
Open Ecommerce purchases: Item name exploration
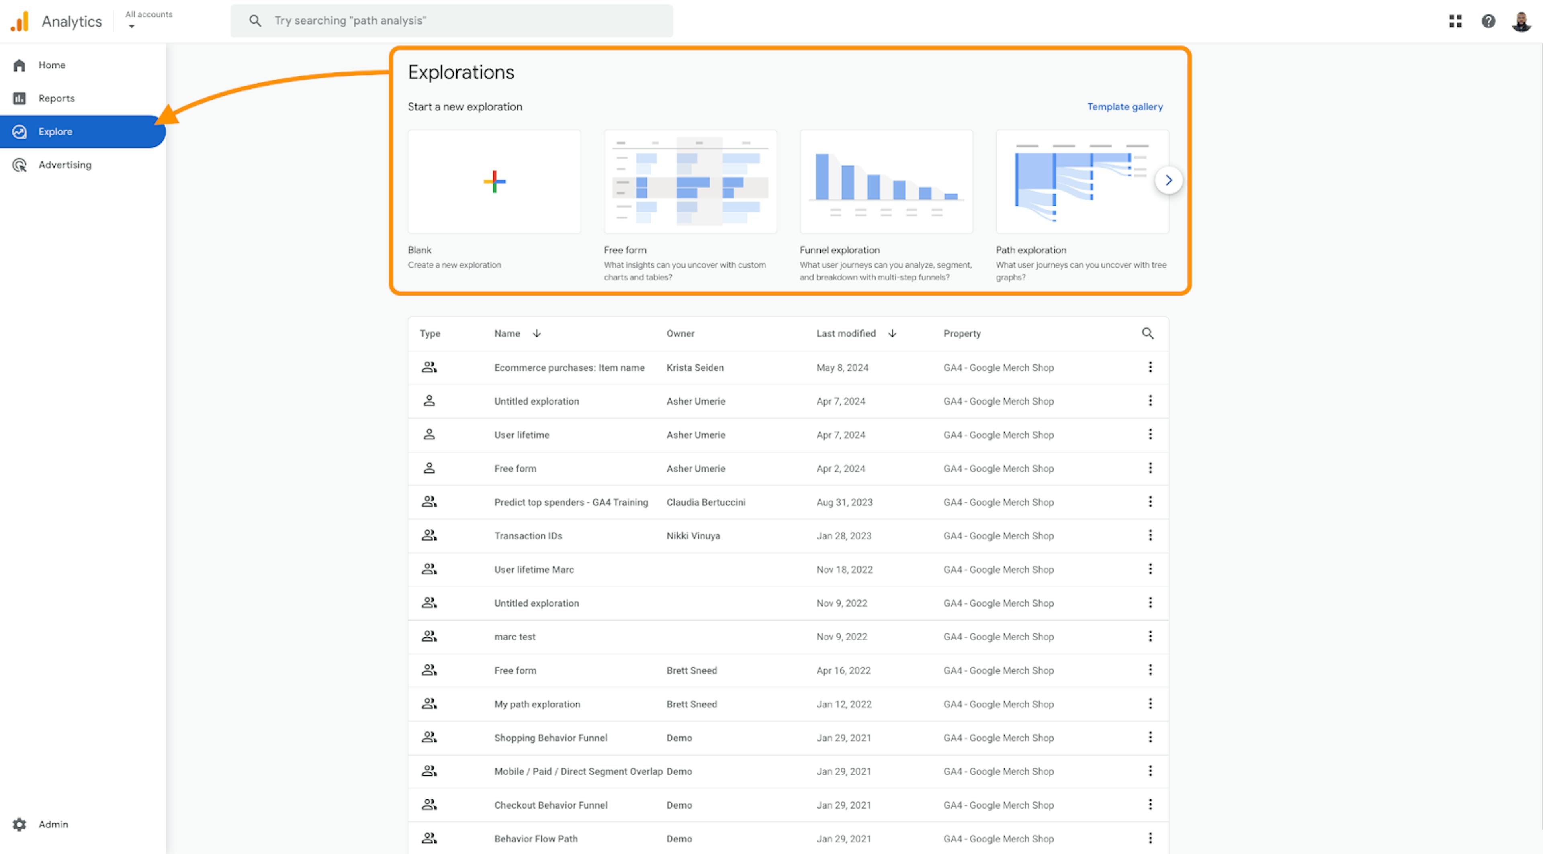tap(569, 368)
